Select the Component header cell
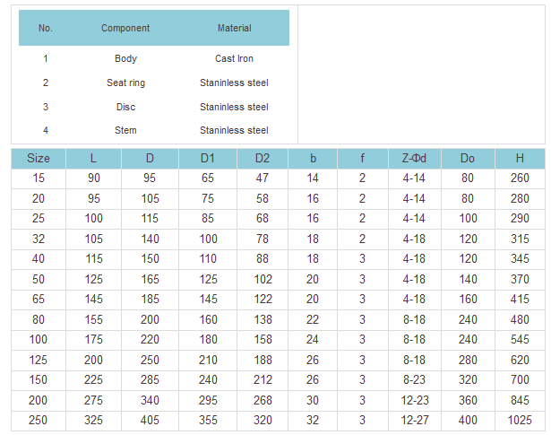 (125, 28)
